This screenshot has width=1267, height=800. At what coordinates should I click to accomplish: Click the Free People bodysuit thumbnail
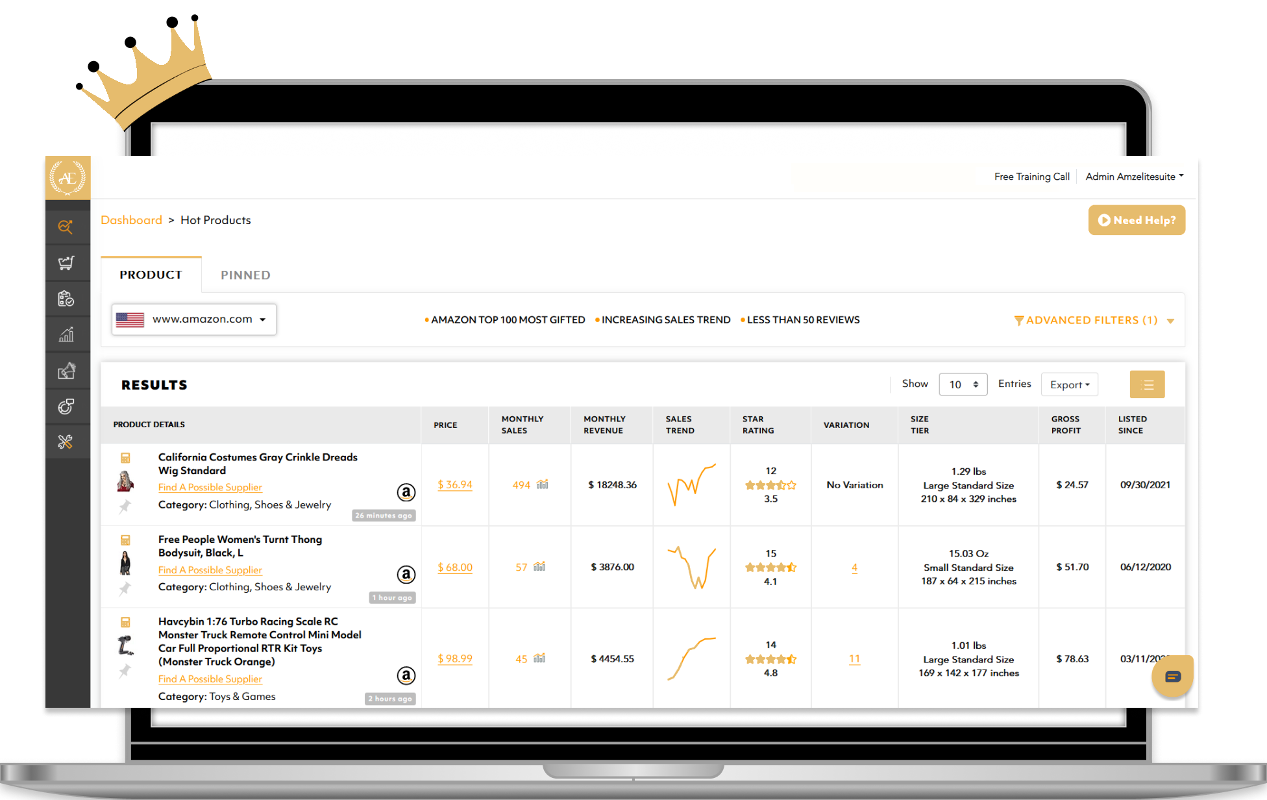125,563
